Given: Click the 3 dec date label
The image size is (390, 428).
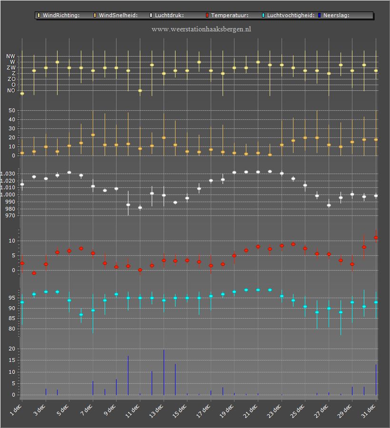Looking at the screenshot, I should click(x=39, y=410).
